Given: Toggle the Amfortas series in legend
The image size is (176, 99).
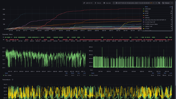Looking at the screenshot, I should pos(147,18).
